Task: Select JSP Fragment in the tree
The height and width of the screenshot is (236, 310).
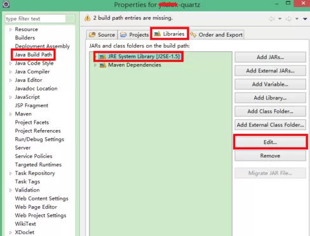Action: (x=32, y=105)
